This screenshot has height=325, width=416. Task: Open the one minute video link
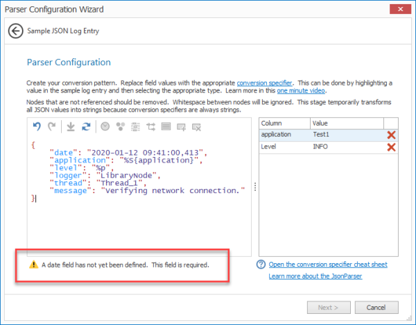[301, 90]
